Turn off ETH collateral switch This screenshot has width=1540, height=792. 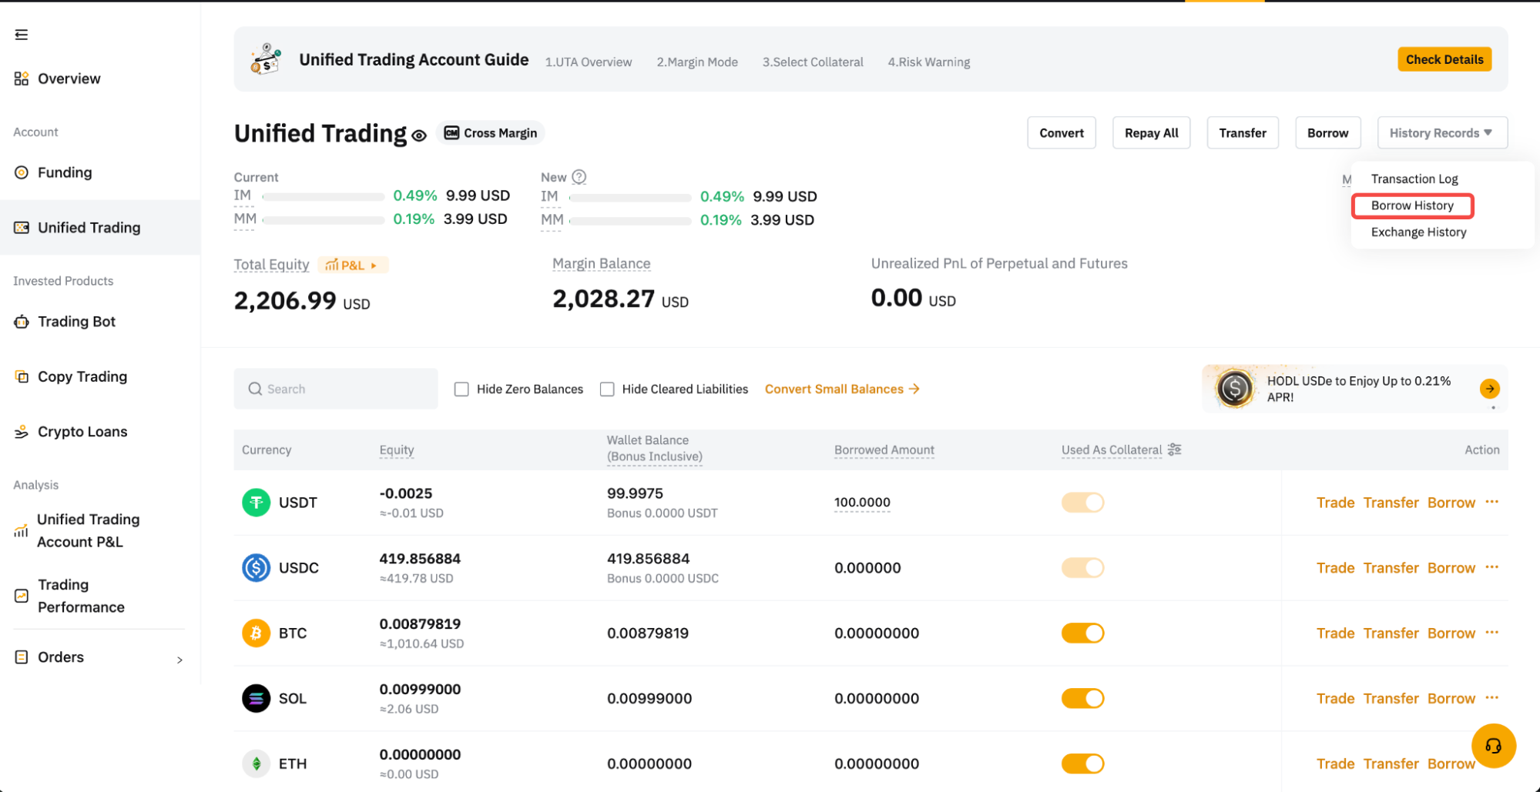tap(1082, 764)
